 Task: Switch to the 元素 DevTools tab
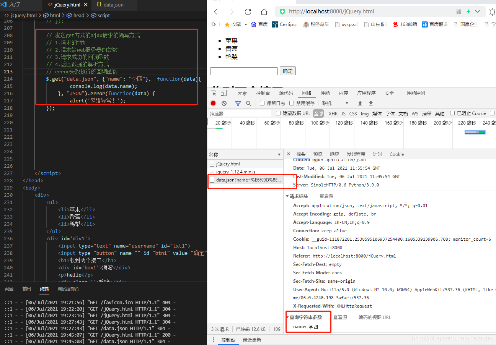coord(242,93)
